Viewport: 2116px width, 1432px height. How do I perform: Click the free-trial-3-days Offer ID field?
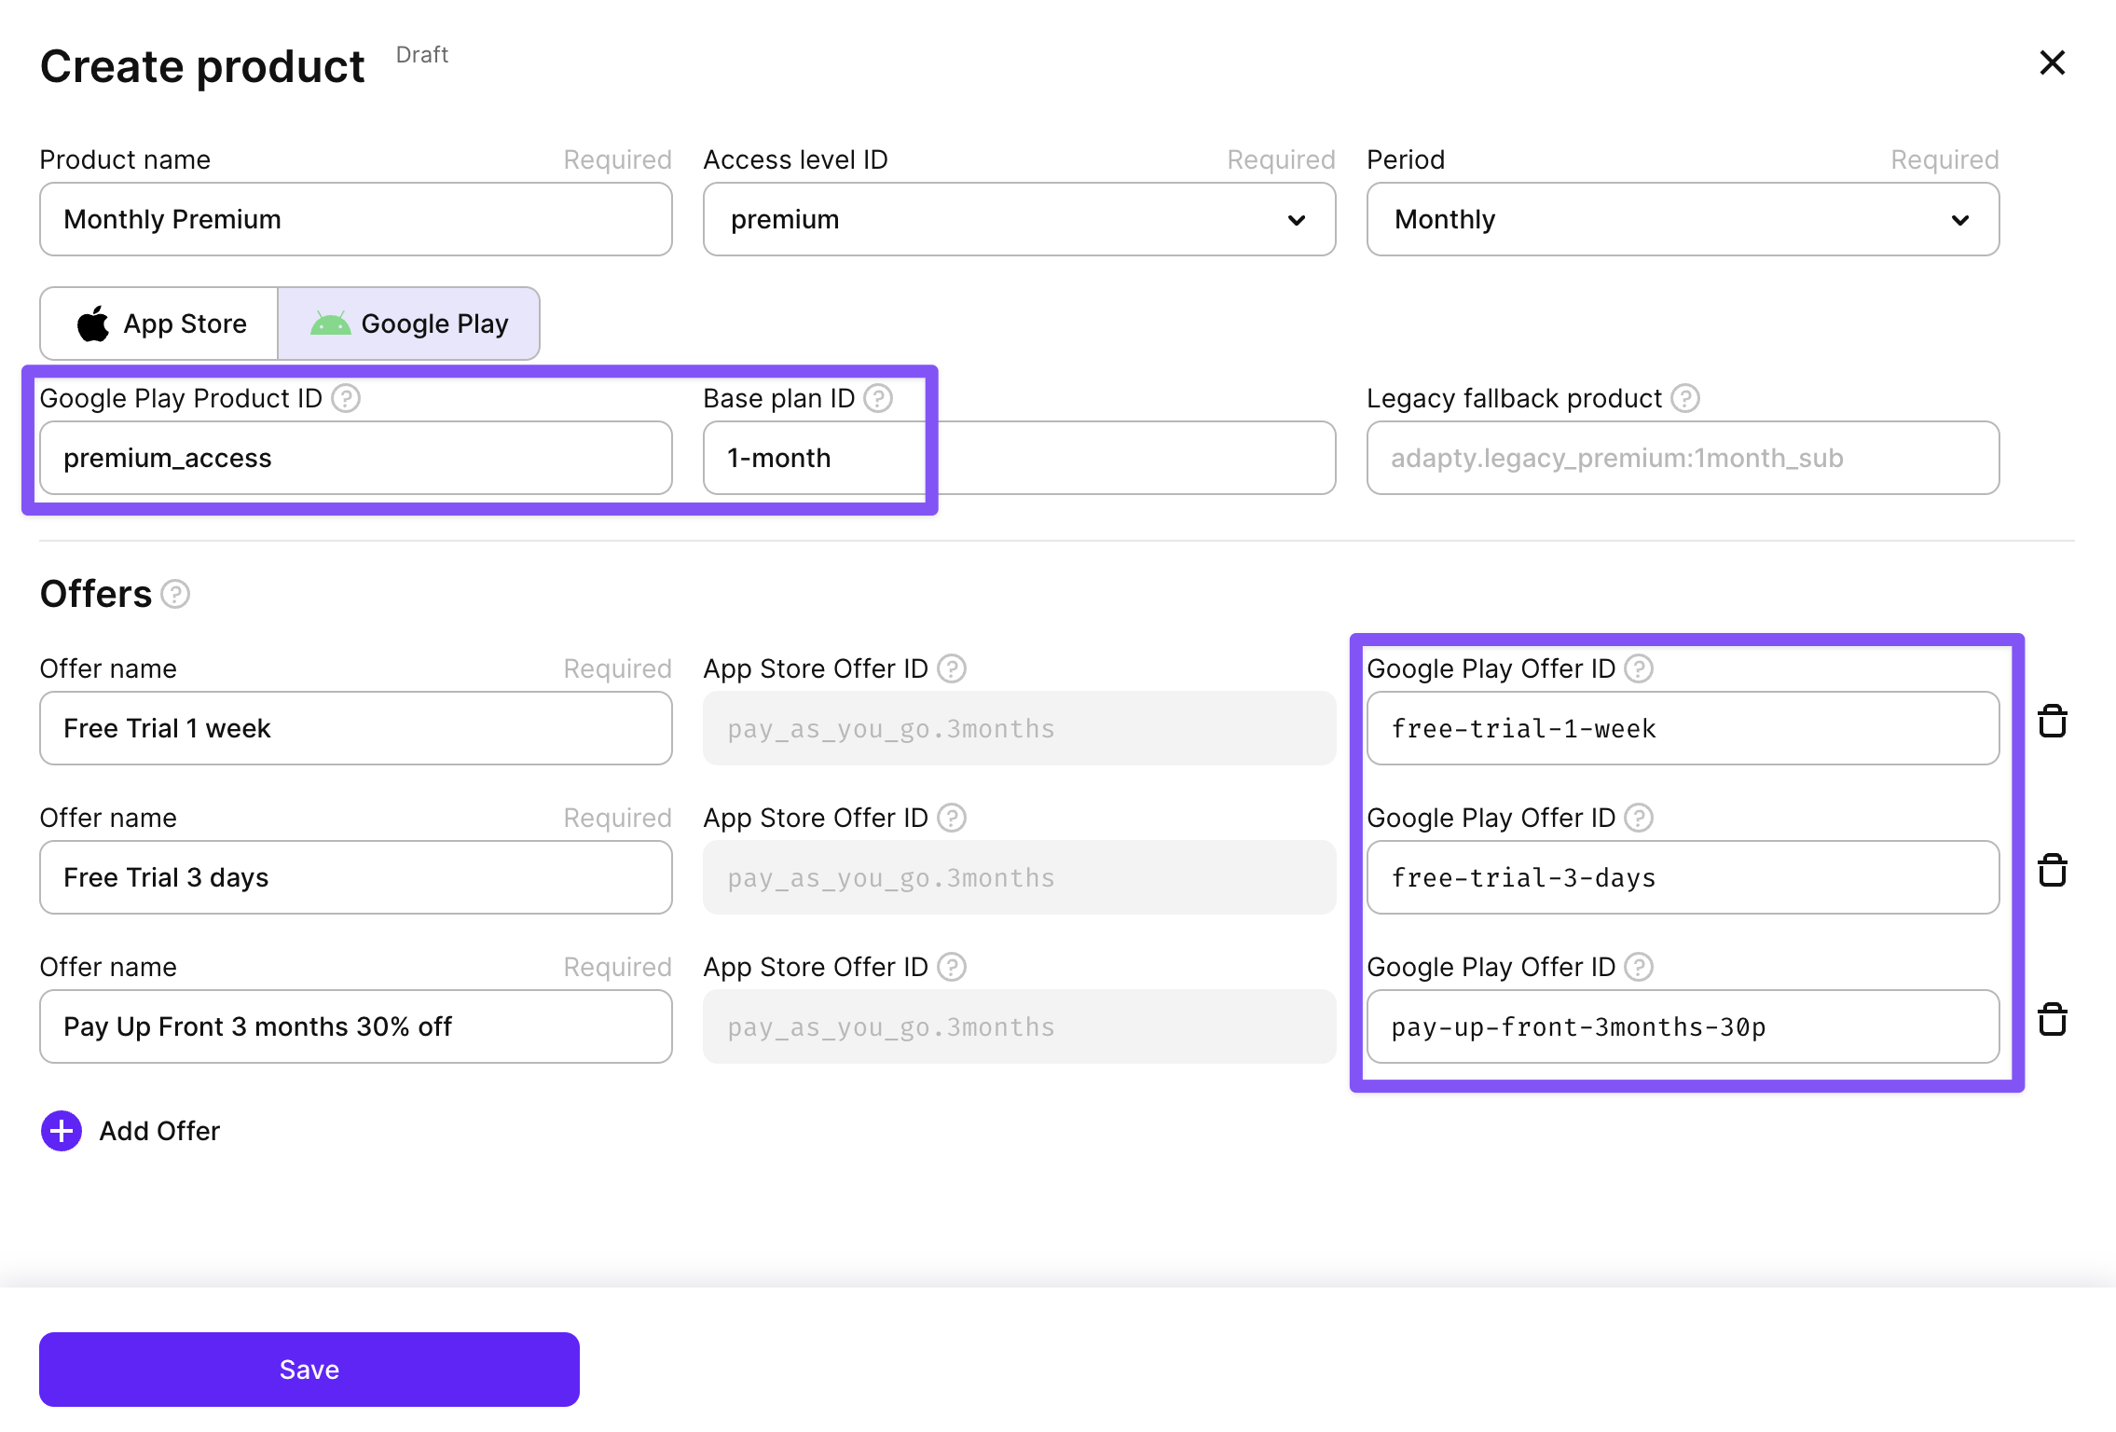pos(1683,877)
